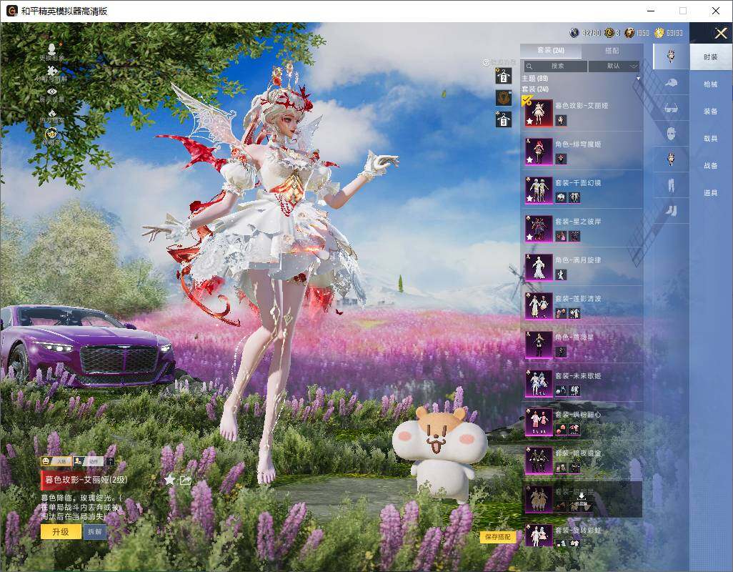Click first small item icon under 套装-星之彼岸
This screenshot has width=733, height=572.
[x=561, y=236]
